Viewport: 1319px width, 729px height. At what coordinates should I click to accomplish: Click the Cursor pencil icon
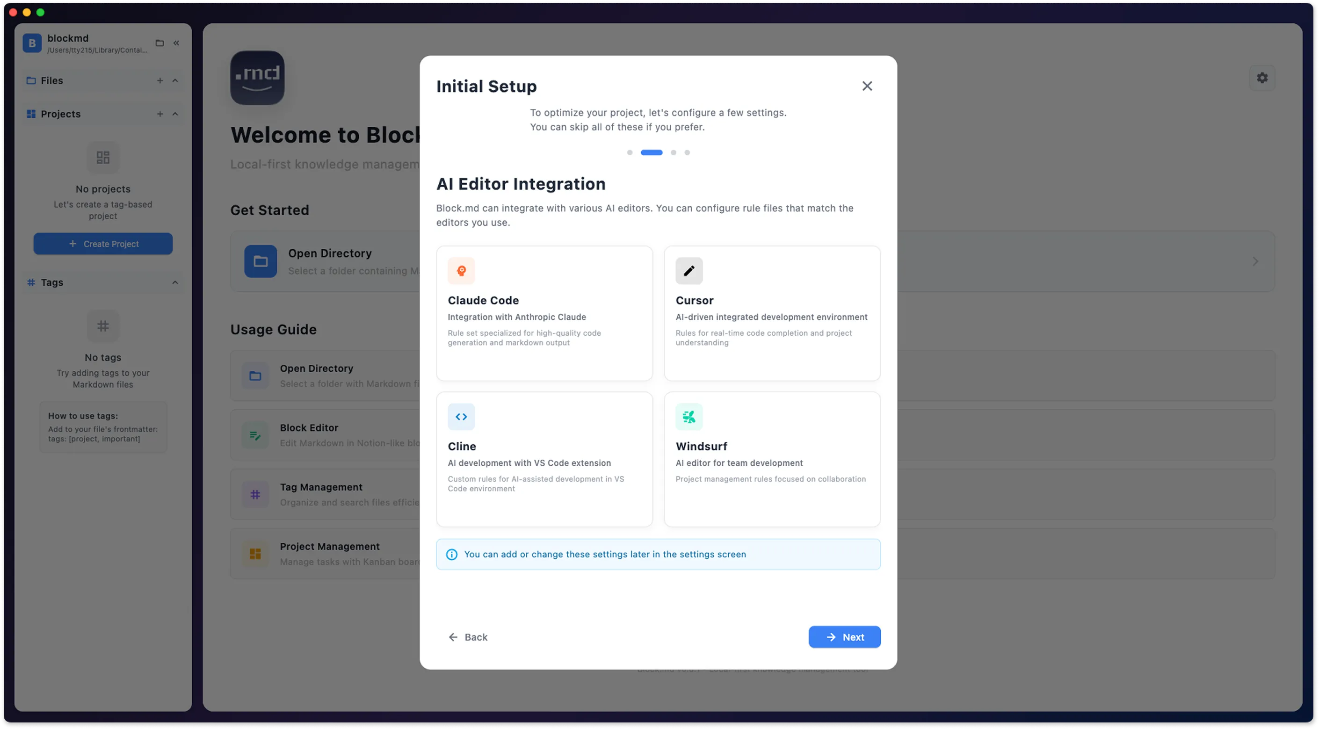(688, 270)
